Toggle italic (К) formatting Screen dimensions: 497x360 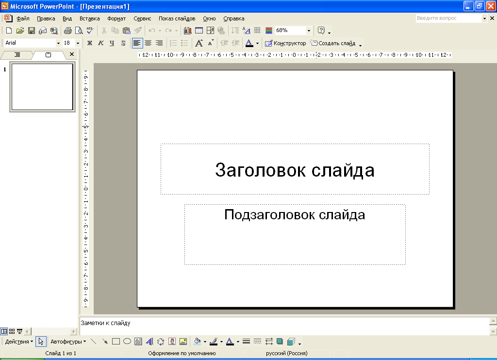point(101,43)
